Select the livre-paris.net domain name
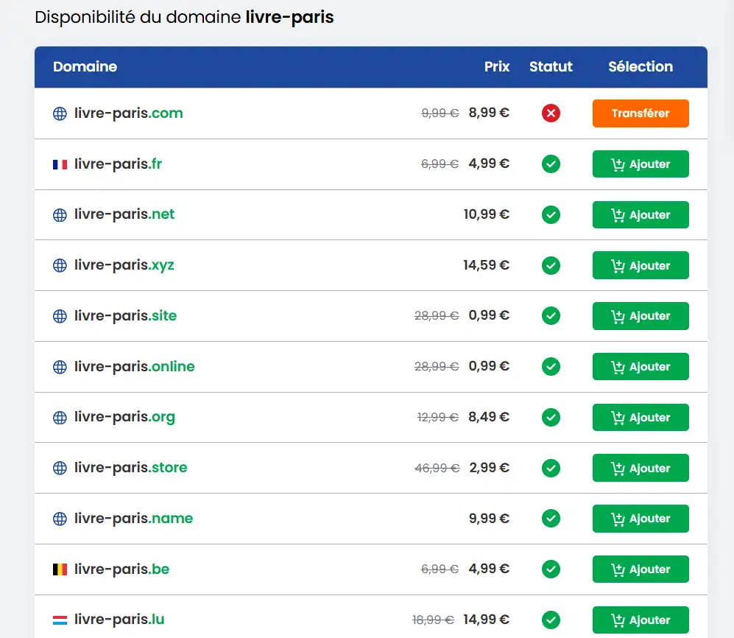The image size is (734, 638). (x=124, y=214)
